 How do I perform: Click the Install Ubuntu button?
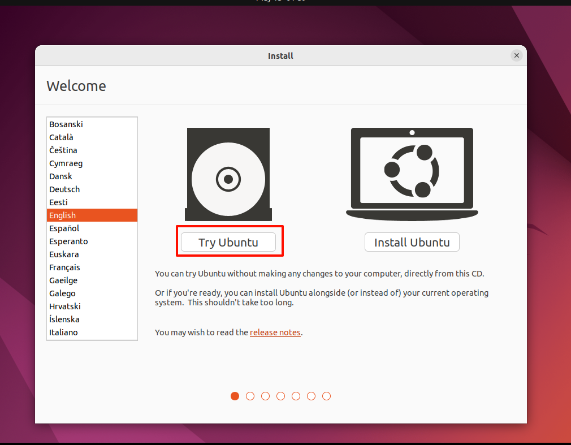coord(412,242)
